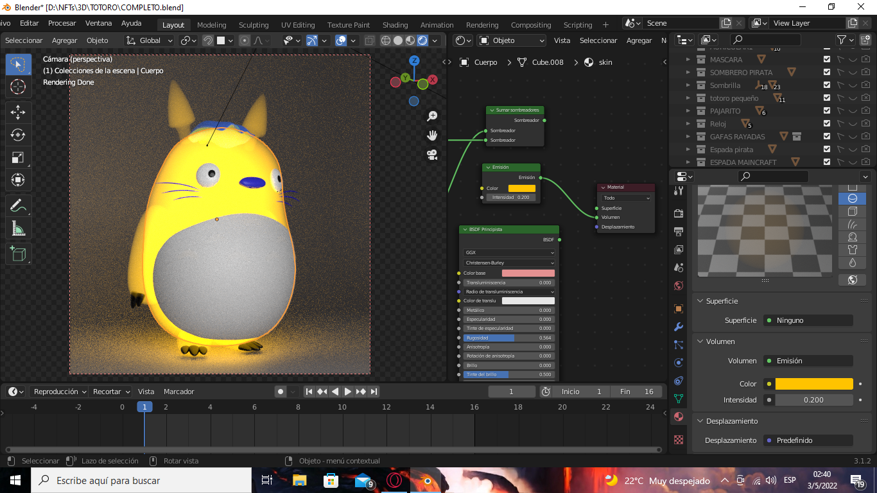Switch to wireframe viewport shading
877x493 pixels.
386,40
